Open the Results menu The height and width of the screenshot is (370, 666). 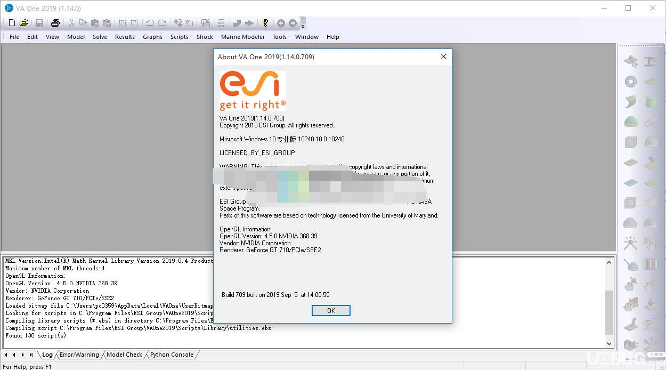click(125, 37)
